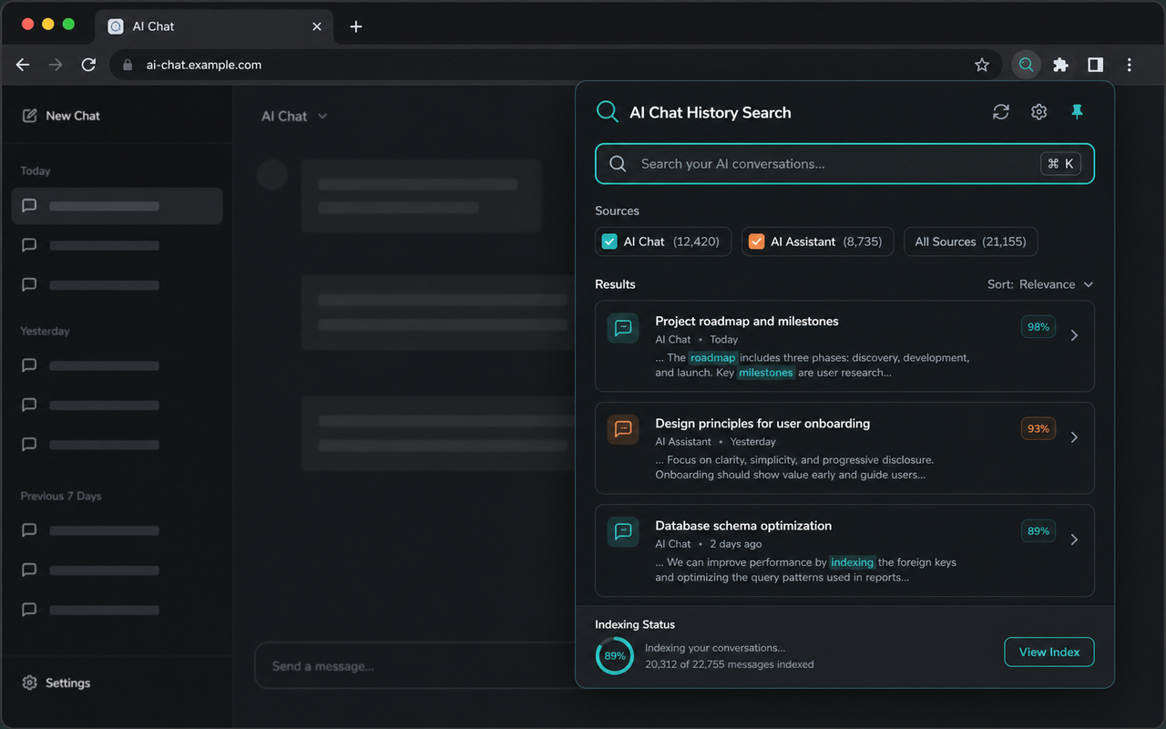
Task: Open Design principles result with its chevron
Action: pos(1075,437)
